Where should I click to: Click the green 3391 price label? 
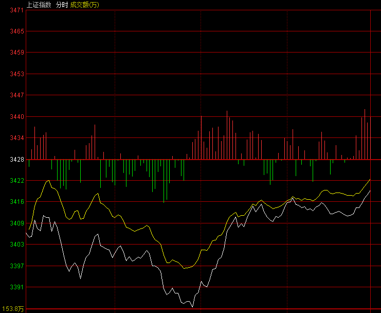point(17,287)
